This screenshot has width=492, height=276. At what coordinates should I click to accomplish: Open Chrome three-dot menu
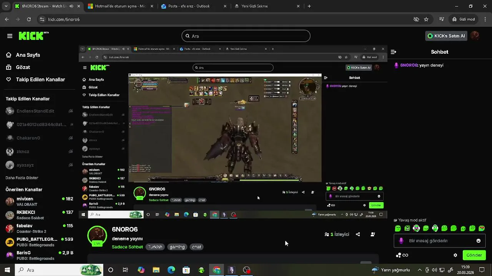pos(485,19)
